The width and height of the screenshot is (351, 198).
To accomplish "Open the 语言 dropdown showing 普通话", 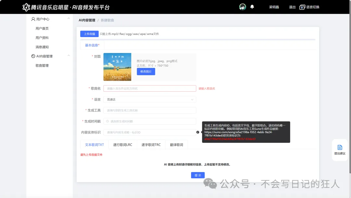I will (149, 99).
